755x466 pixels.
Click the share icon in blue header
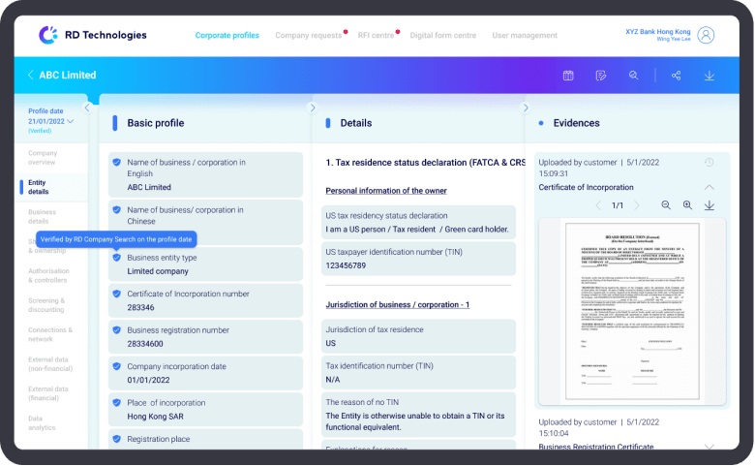pyautogui.click(x=676, y=76)
